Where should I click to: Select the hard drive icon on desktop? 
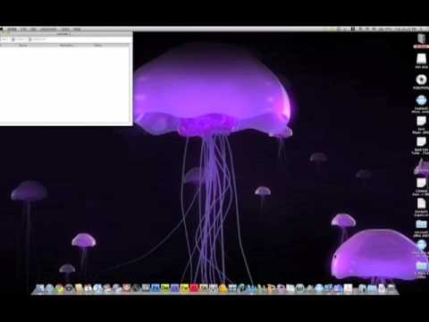[x=421, y=38]
